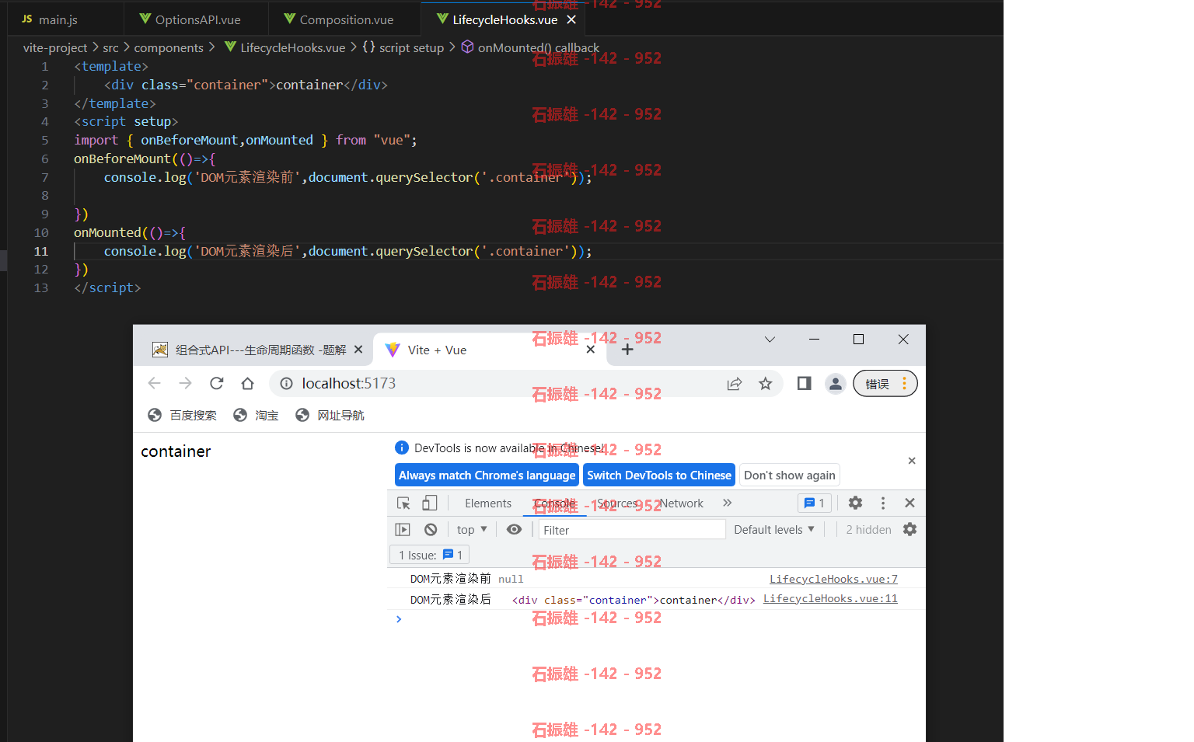Minimize the Chrome window
The height and width of the screenshot is (742, 1194).
pos(814,340)
